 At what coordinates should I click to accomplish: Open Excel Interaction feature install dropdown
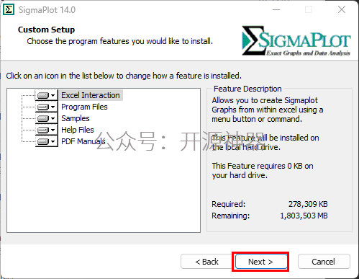tap(47, 95)
